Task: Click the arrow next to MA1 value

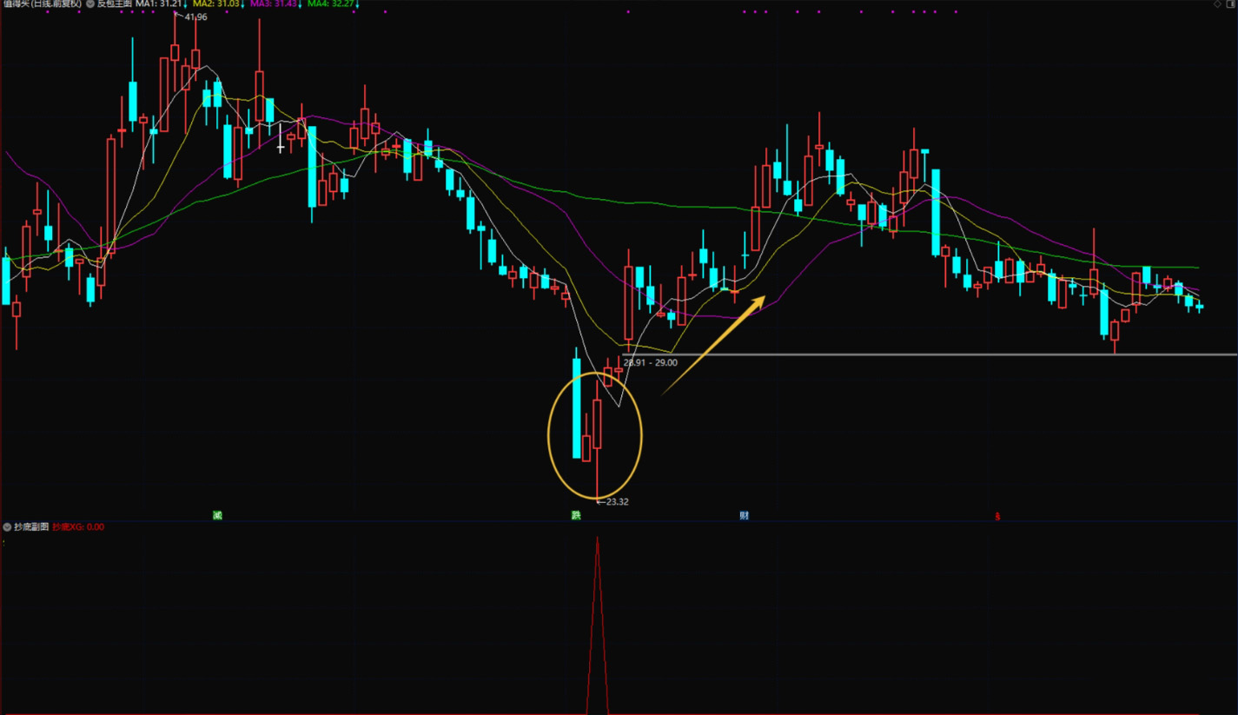Action: click(185, 4)
